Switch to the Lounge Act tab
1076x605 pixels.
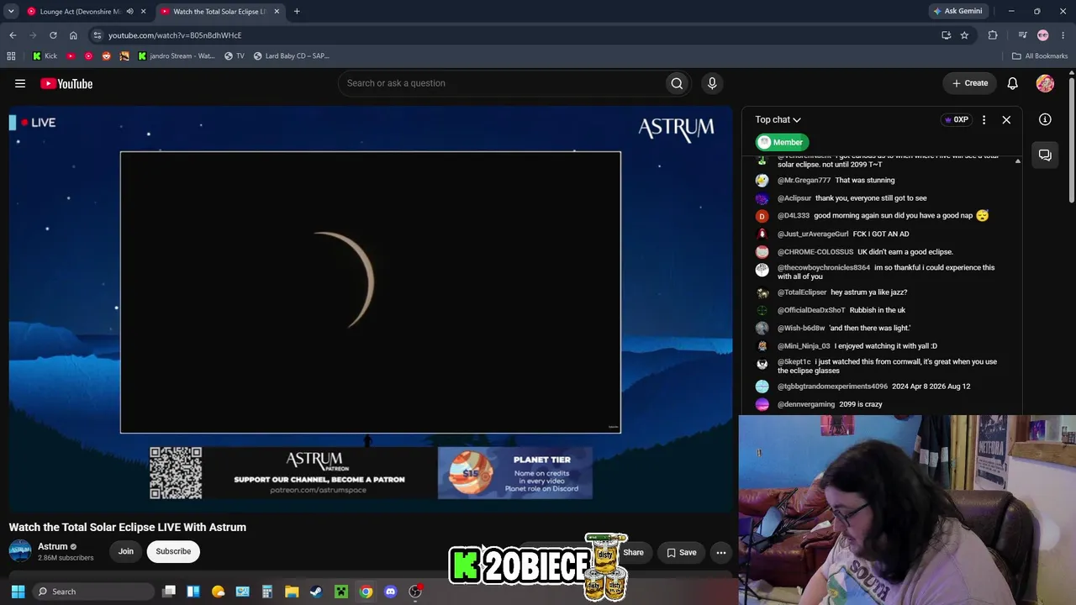pyautogui.click(x=80, y=12)
